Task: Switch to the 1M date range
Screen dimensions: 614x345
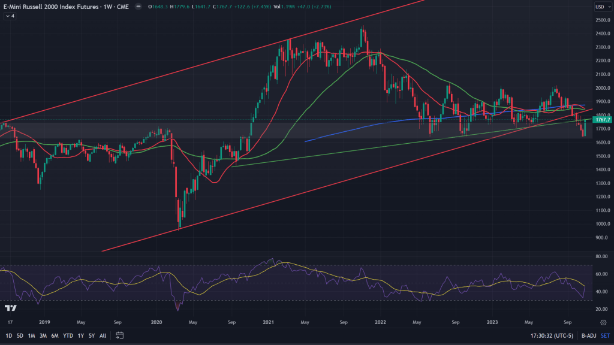Action: [32, 335]
